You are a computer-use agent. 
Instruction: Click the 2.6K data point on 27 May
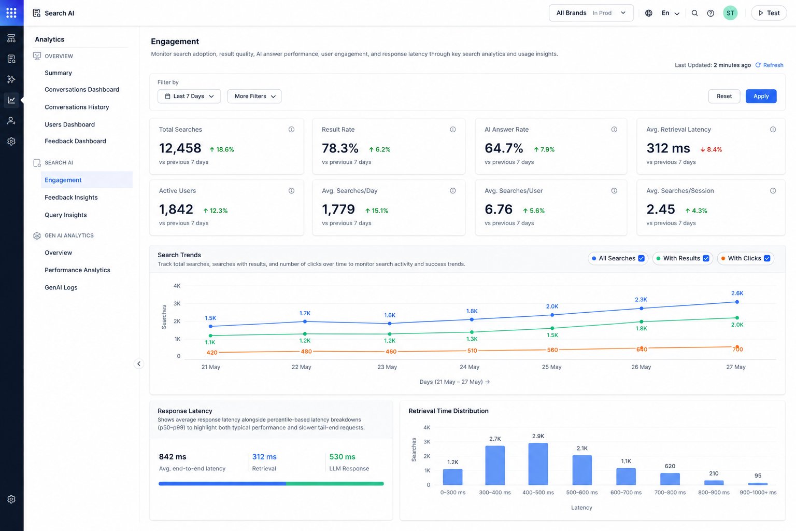737,302
